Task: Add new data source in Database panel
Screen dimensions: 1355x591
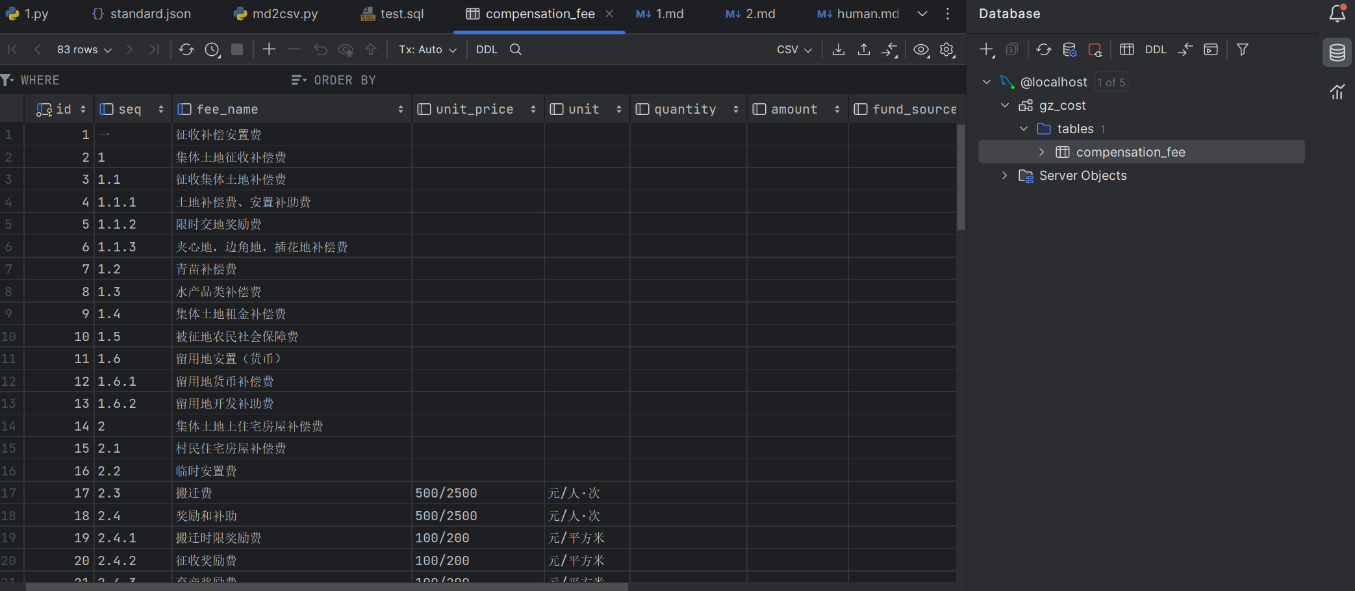Action: click(987, 49)
